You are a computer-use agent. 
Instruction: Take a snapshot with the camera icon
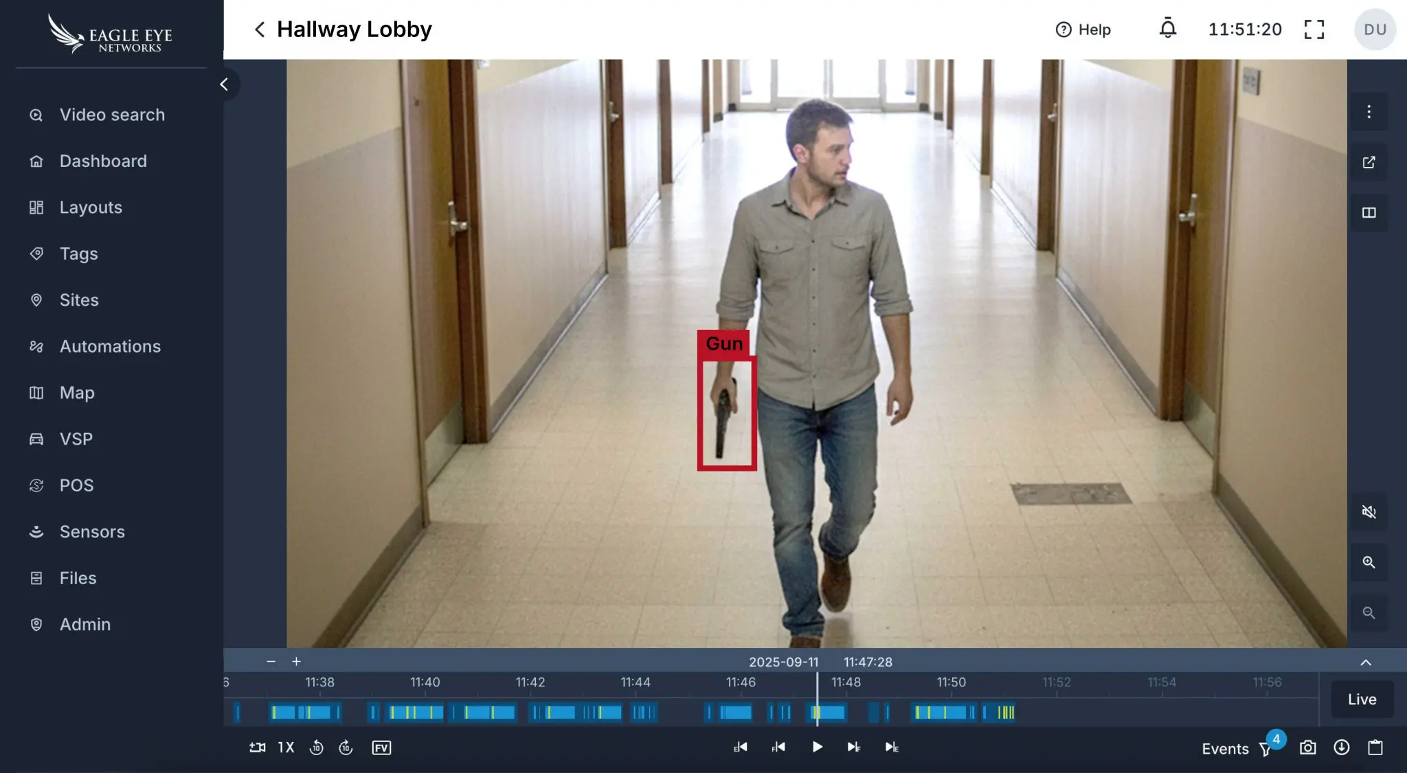point(1307,748)
